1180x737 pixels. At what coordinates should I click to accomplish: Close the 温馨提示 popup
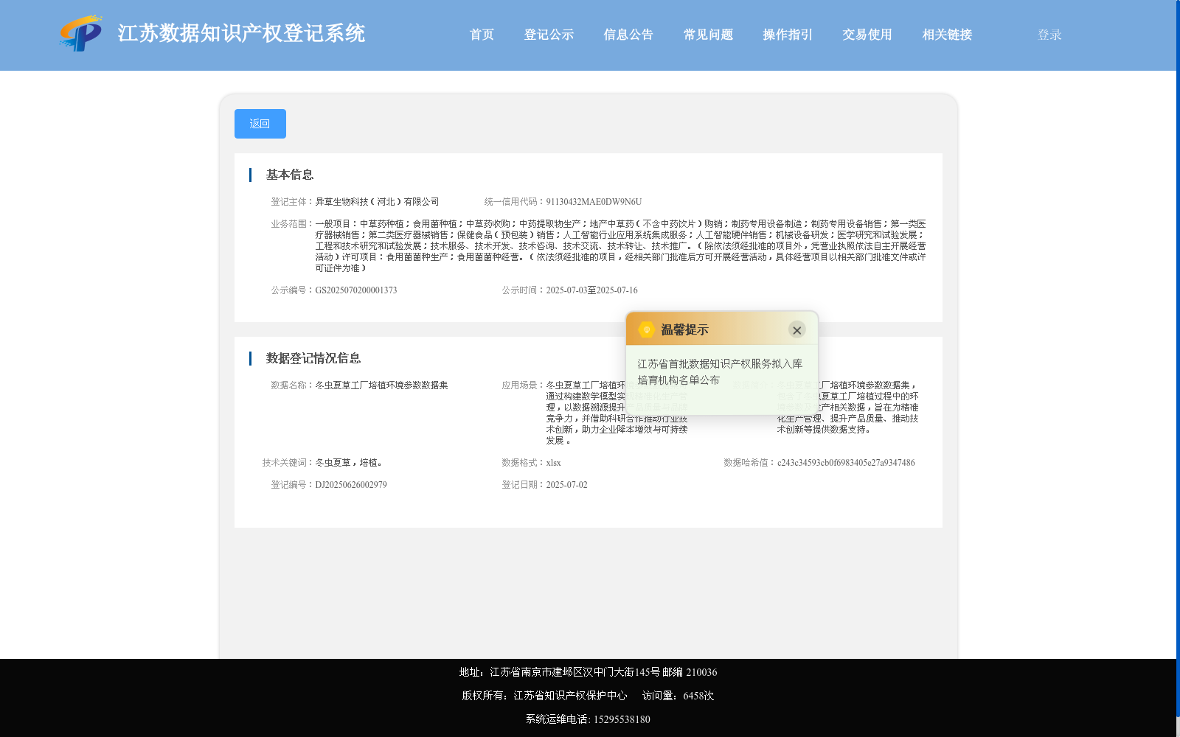796,330
